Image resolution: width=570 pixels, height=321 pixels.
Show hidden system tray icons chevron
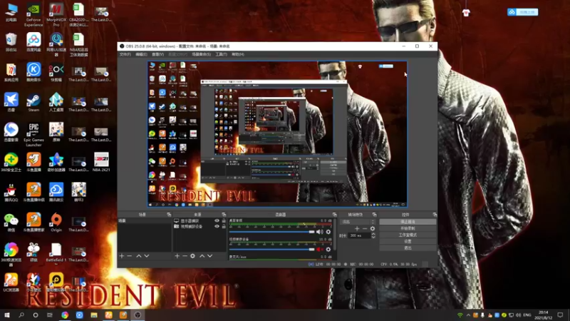coord(468,315)
